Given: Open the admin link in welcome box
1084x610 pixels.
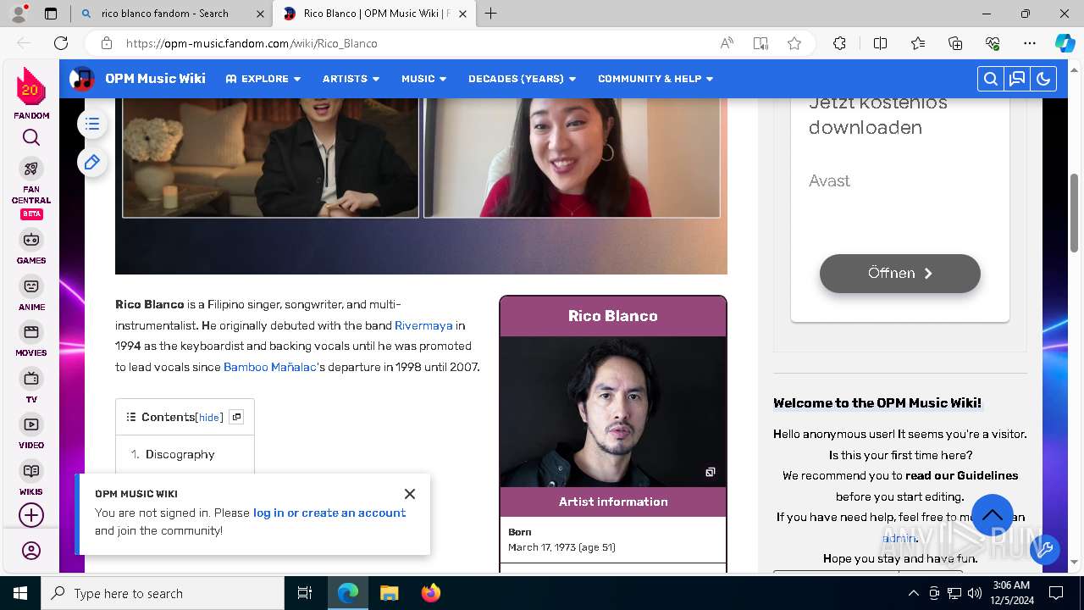Looking at the screenshot, I should click(899, 538).
